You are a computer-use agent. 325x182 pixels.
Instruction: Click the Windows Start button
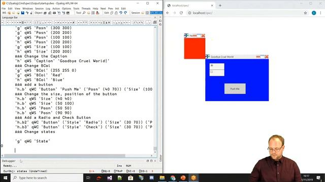pos(5,177)
